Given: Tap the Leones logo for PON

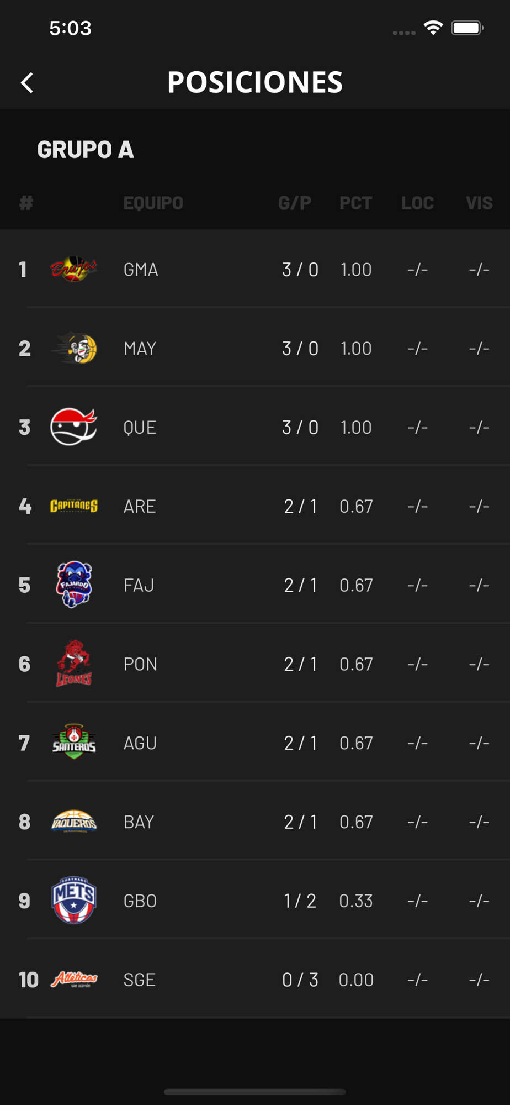Looking at the screenshot, I should (73, 664).
